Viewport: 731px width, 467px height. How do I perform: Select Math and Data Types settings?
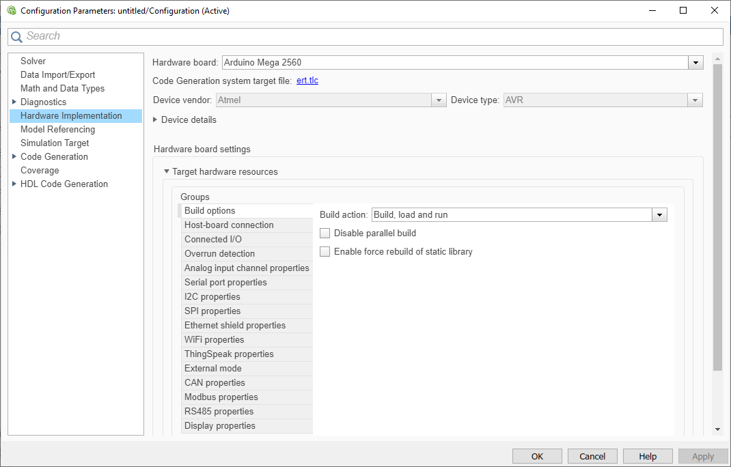click(62, 88)
